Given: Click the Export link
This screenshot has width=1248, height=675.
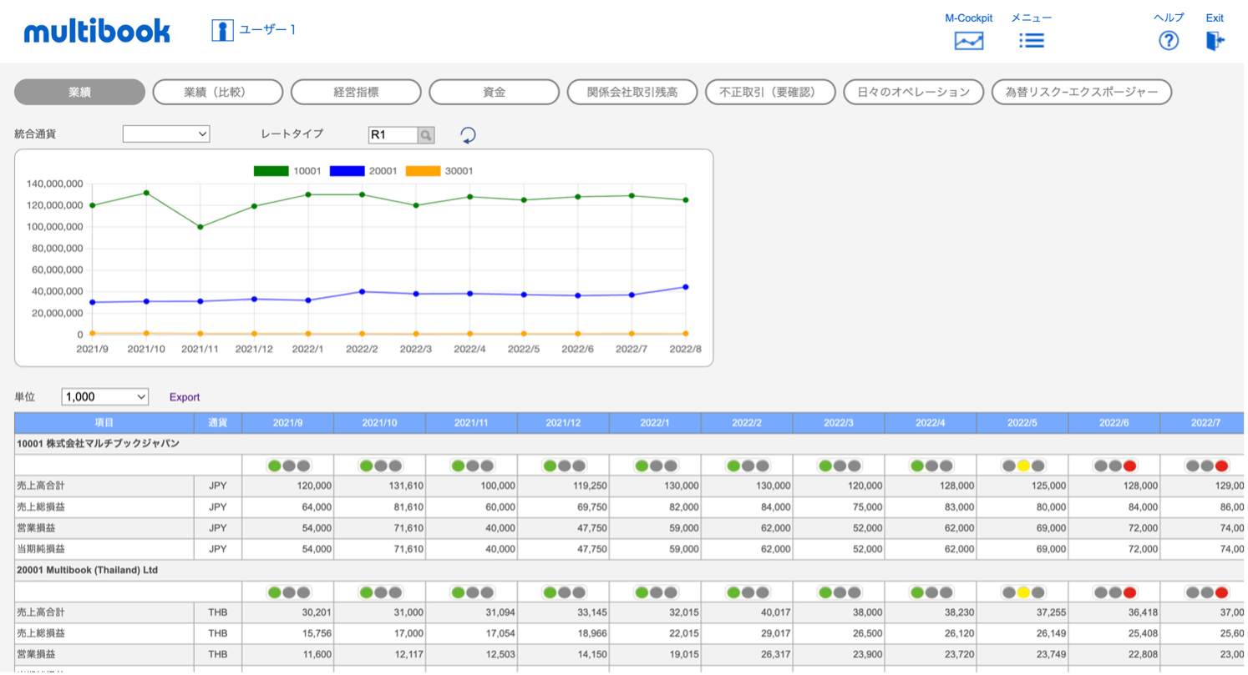Looking at the screenshot, I should click(x=185, y=397).
